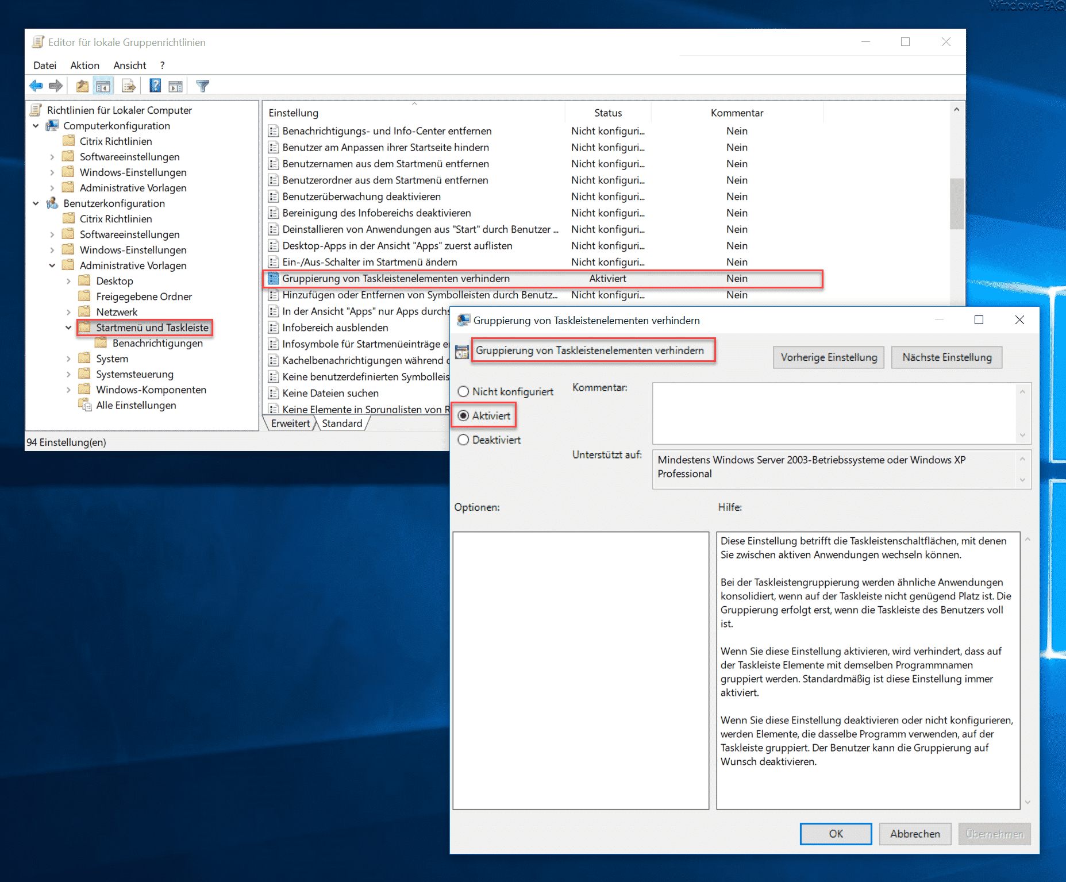Viewport: 1066px width, 882px height.
Task: Click the Benachrichtigungen folder icon
Action: 101,342
